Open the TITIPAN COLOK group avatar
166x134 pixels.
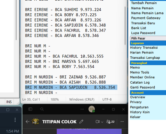point(36,121)
